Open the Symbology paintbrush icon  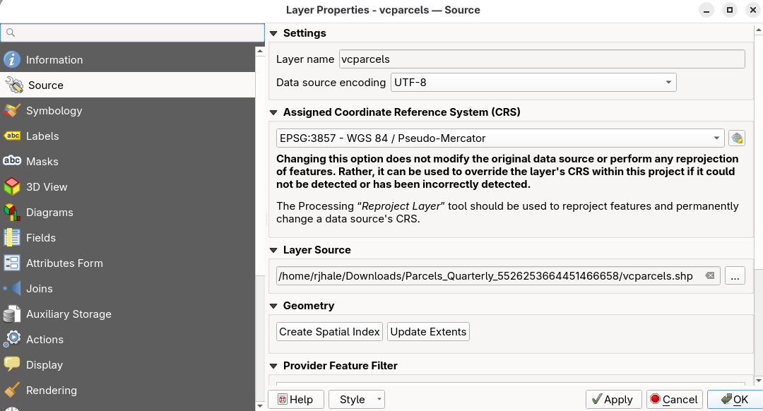pos(12,111)
